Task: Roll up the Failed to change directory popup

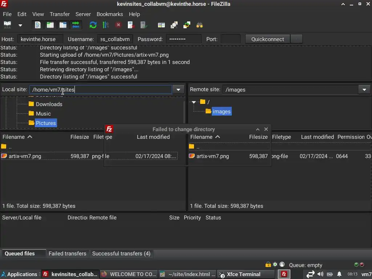Action: (x=258, y=129)
